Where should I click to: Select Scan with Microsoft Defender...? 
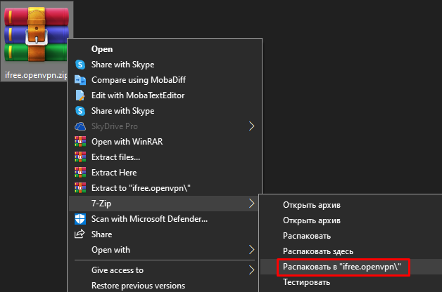click(x=149, y=219)
